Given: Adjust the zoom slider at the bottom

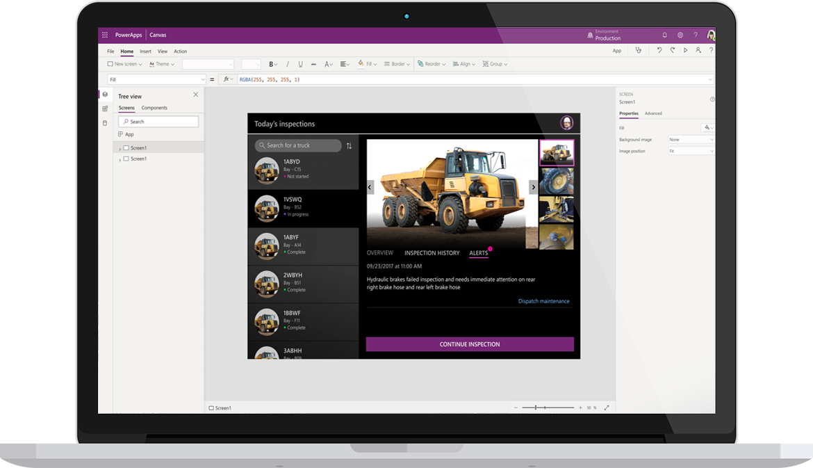Looking at the screenshot, I should (x=537, y=407).
